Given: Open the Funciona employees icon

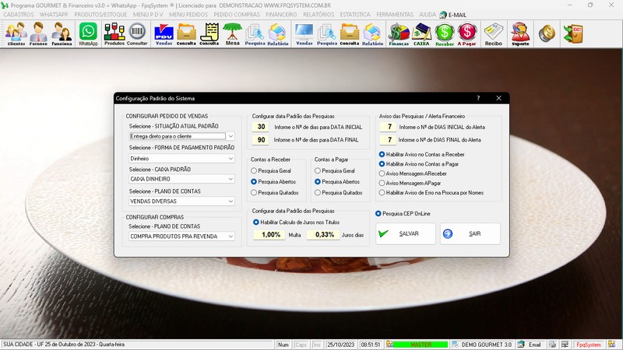Looking at the screenshot, I should 62,33.
